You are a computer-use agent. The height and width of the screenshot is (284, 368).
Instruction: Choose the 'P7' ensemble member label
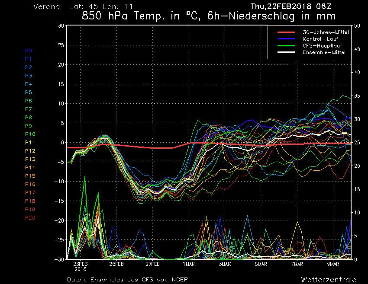tap(29, 109)
